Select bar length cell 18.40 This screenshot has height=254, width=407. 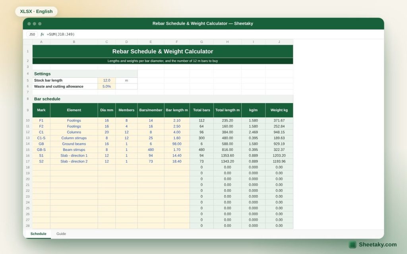177,162
